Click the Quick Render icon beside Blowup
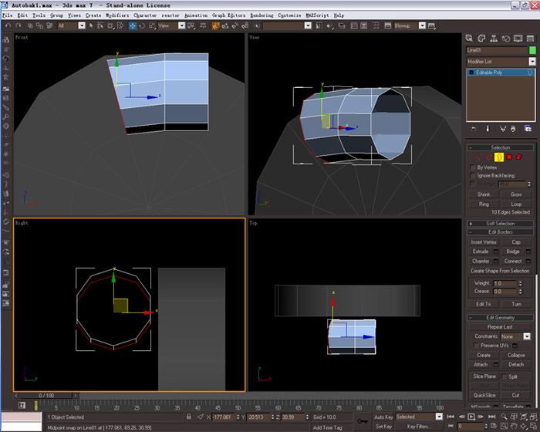The image size is (540, 432). tap(431, 25)
